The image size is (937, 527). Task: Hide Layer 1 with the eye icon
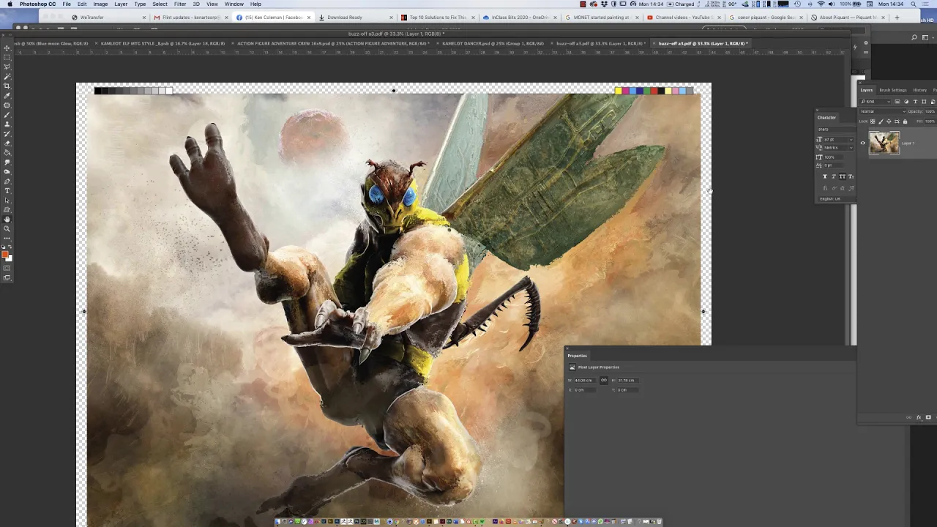point(863,143)
